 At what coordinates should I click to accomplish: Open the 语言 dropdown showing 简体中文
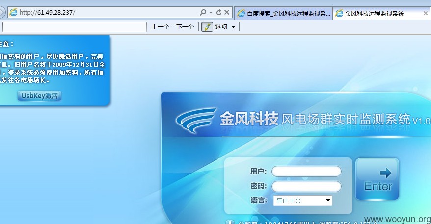click(x=303, y=200)
